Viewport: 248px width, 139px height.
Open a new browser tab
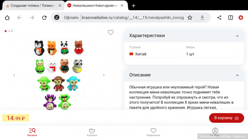(x=134, y=6)
